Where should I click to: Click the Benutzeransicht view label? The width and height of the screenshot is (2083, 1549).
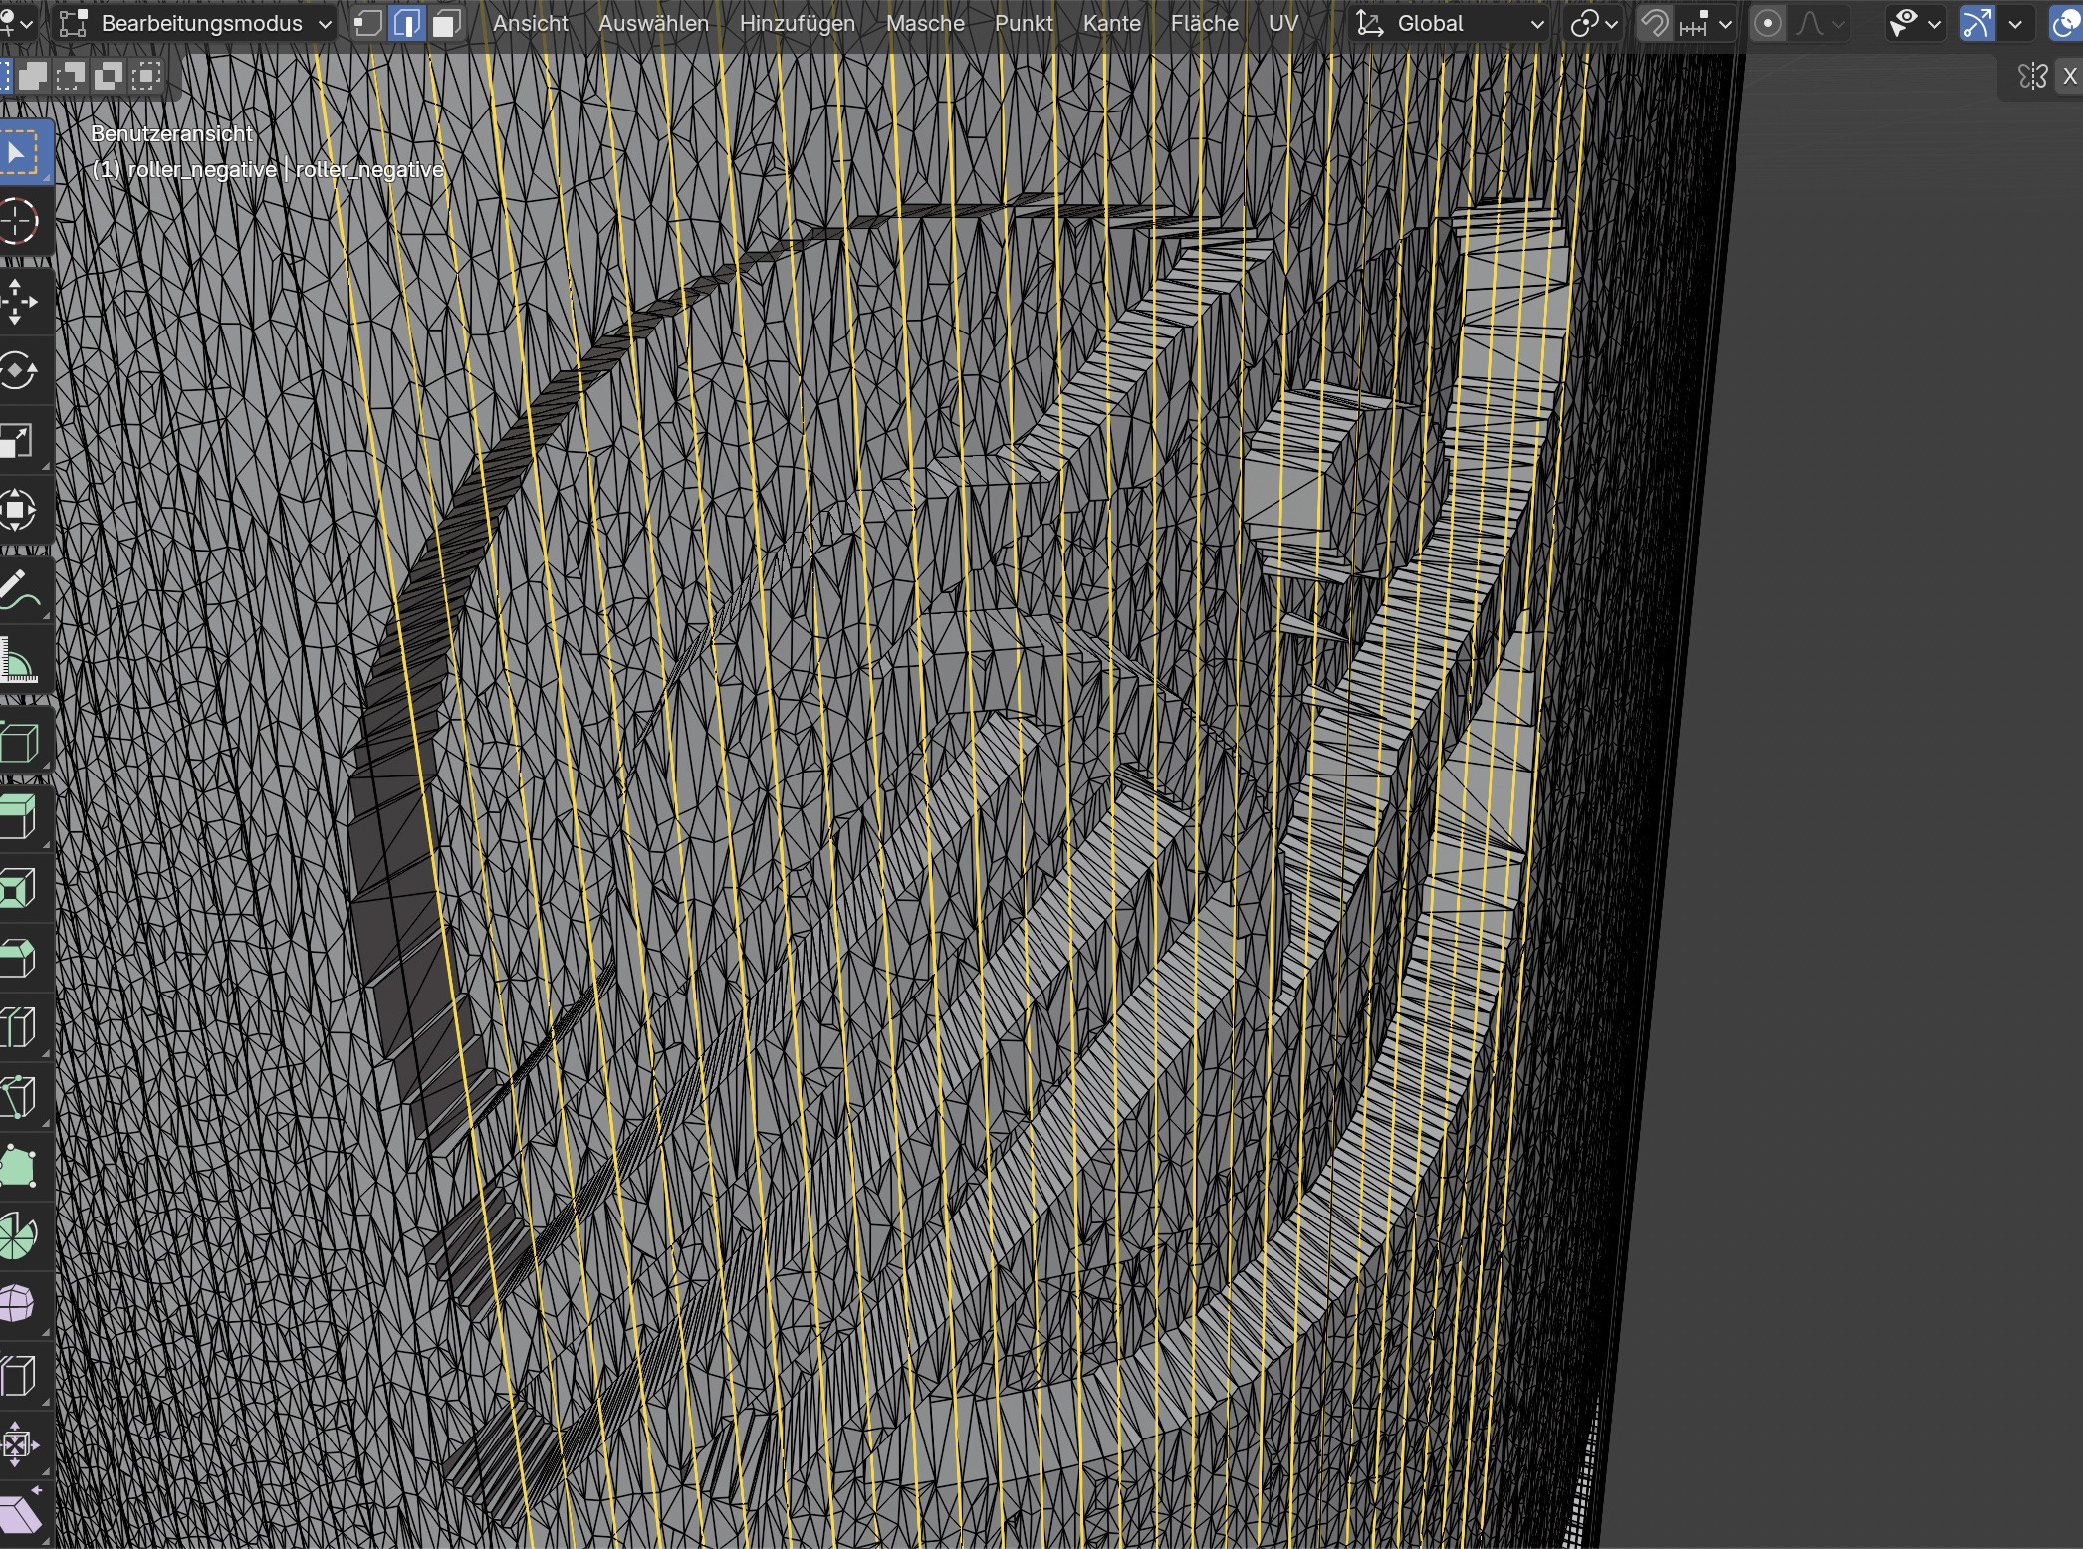click(x=172, y=134)
